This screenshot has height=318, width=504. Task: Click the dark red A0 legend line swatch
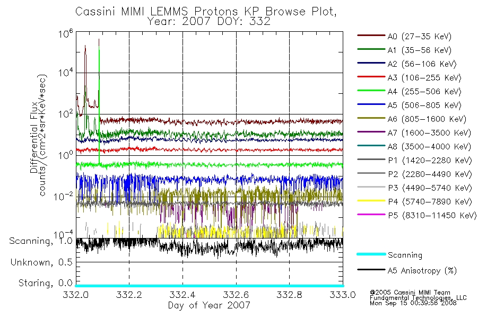click(371, 36)
